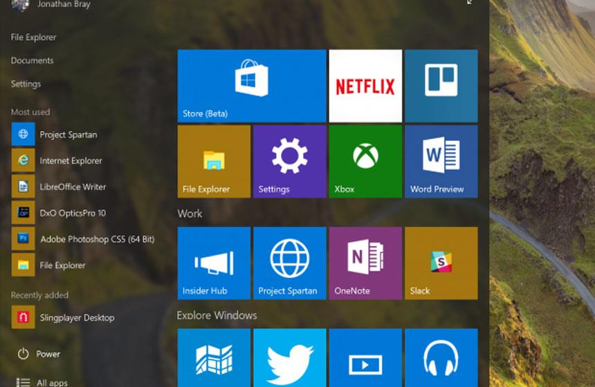
Task: Open the Trello tile
Action: pos(441,86)
